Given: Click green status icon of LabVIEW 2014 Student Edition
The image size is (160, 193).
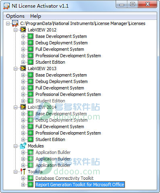Looking at the screenshot, I should [x=31, y=139].
